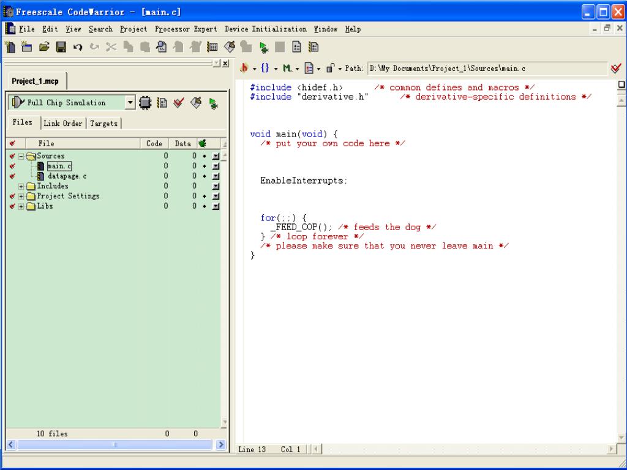The width and height of the screenshot is (627, 470).
Task: Click the red touch checkmark beside Sources
Action: 12,156
